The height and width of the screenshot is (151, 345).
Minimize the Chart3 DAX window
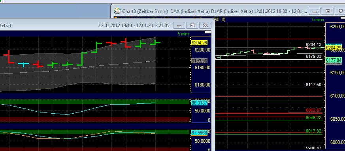coord(315,11)
